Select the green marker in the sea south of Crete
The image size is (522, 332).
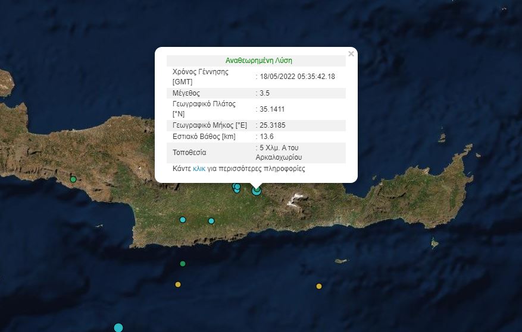click(183, 264)
